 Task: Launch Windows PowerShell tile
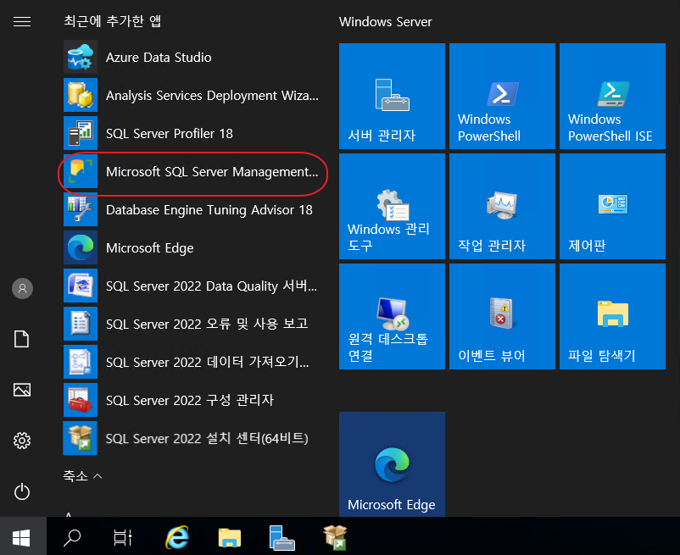click(502, 97)
